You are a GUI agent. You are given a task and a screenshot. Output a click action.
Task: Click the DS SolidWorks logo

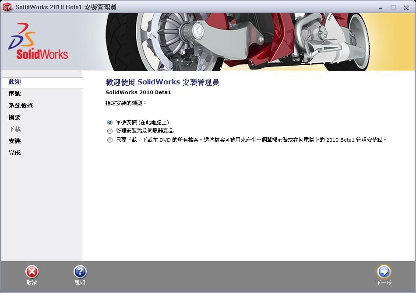38,42
